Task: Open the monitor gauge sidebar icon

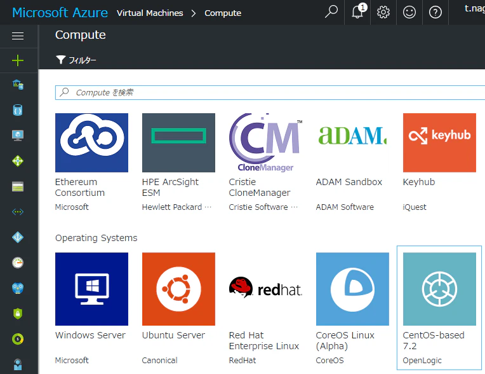Action: click(18, 263)
